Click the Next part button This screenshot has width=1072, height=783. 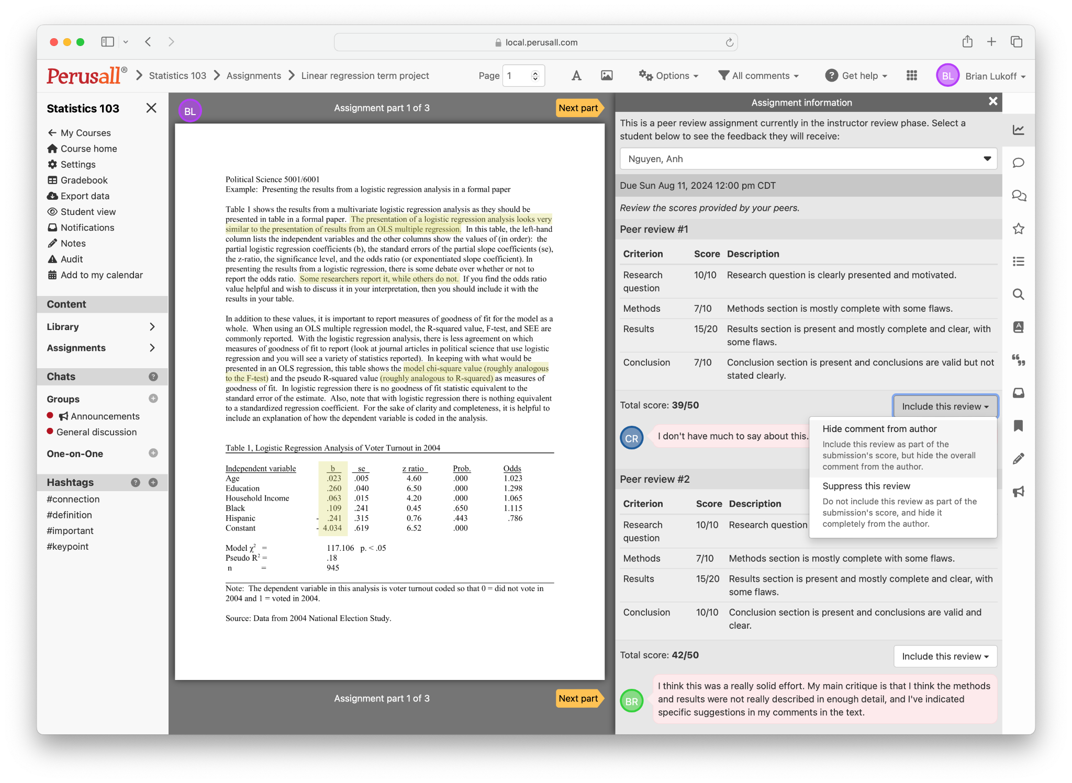pos(578,108)
